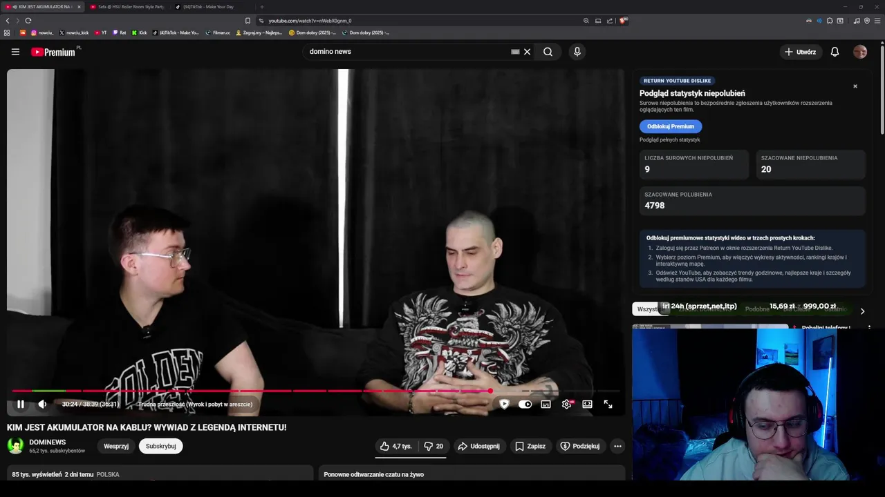This screenshot has height=497, width=885.
Task: Open the apps grid in bookmarks bar
Action: (x=7, y=32)
